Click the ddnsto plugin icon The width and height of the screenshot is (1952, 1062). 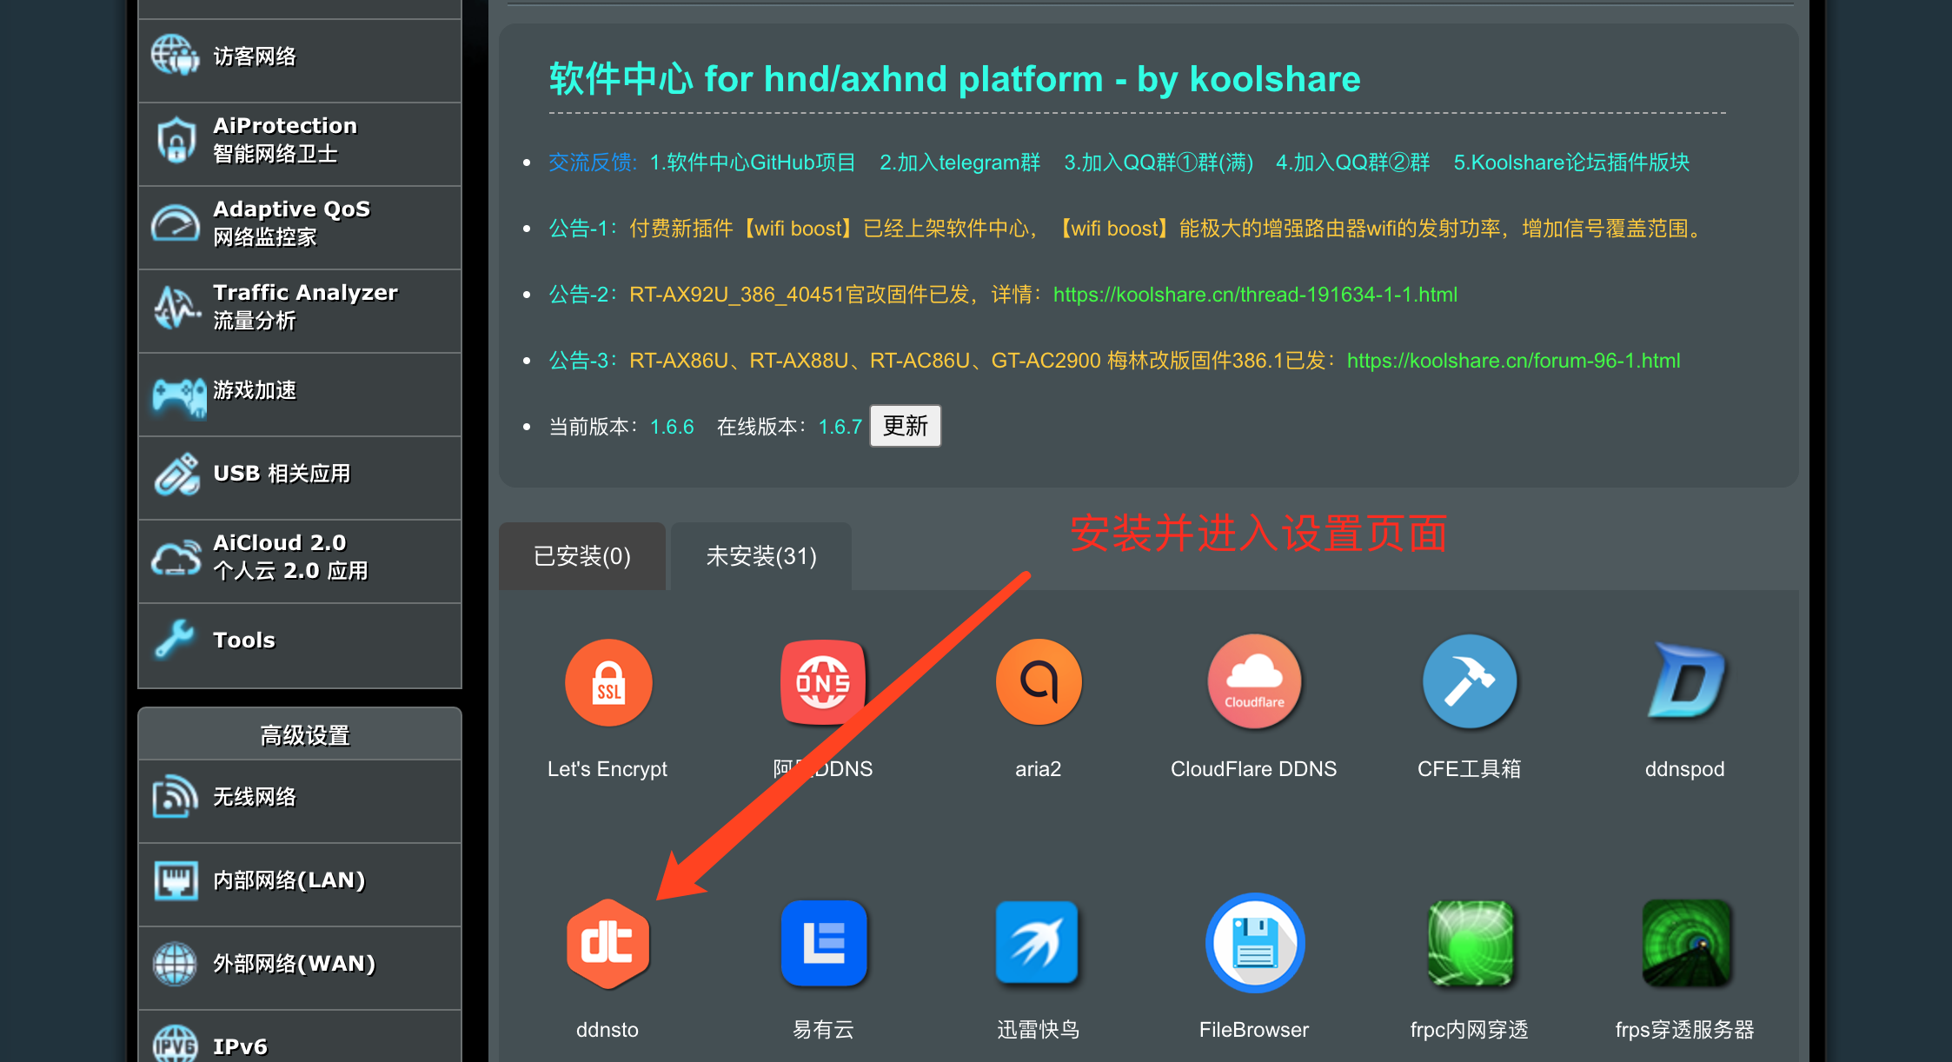pos(608,944)
